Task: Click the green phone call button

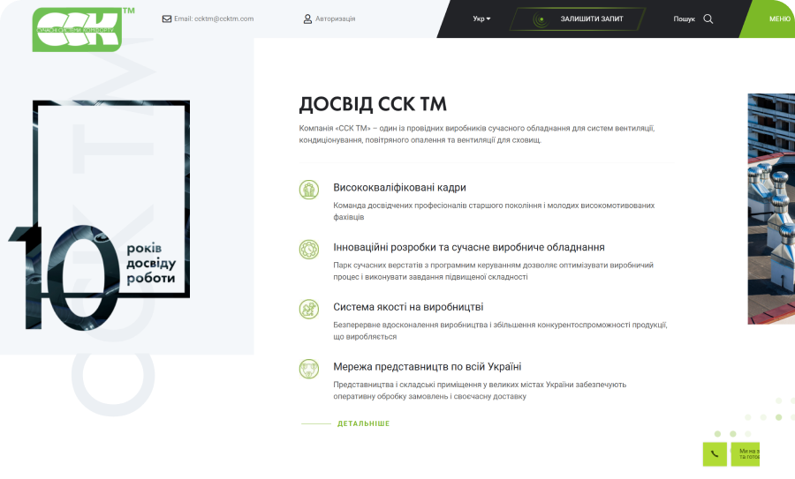Action: coord(715,454)
